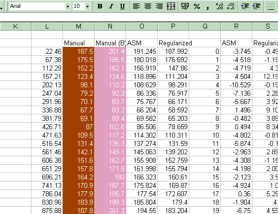The height and width of the screenshot is (214, 278).
Task: Apply comma style format
Action: coord(208,6)
